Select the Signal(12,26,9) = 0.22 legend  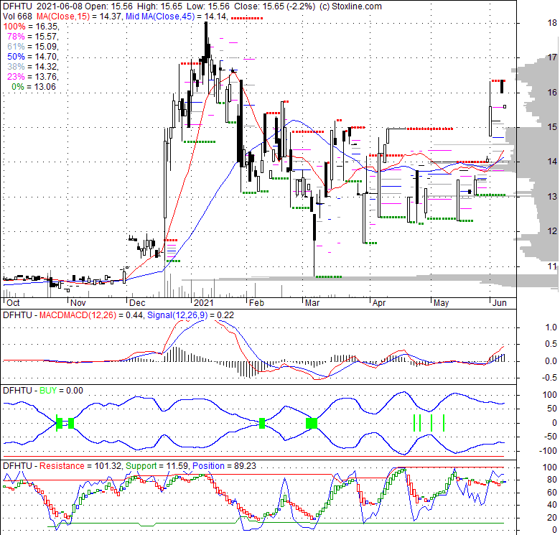pos(191,315)
